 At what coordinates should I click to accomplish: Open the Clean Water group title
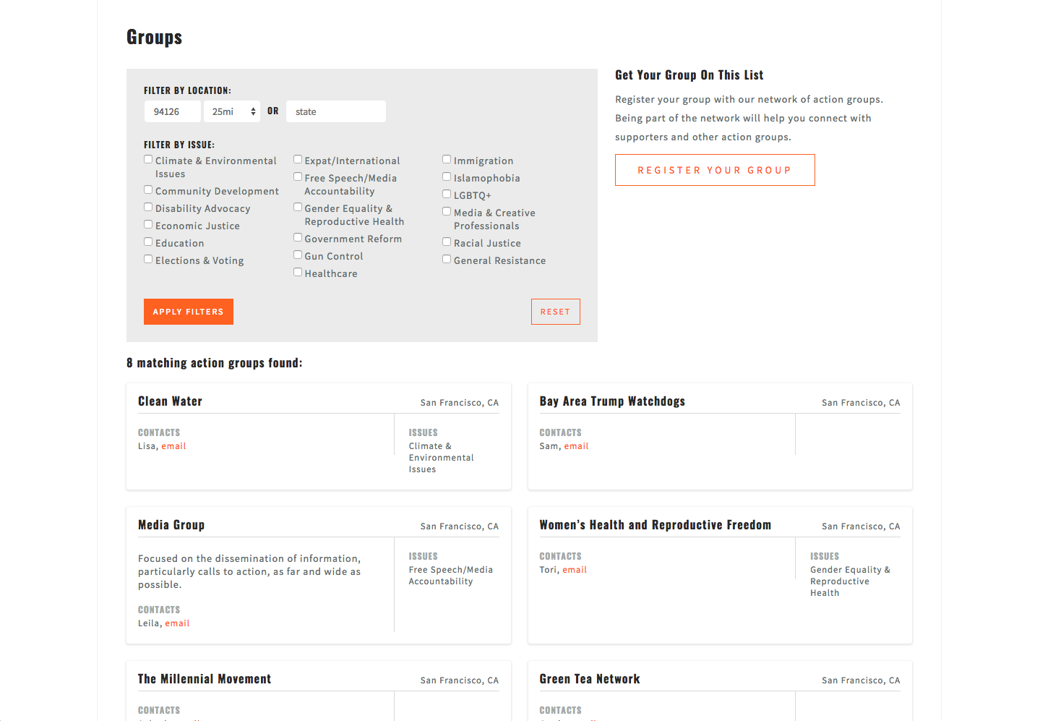click(170, 401)
